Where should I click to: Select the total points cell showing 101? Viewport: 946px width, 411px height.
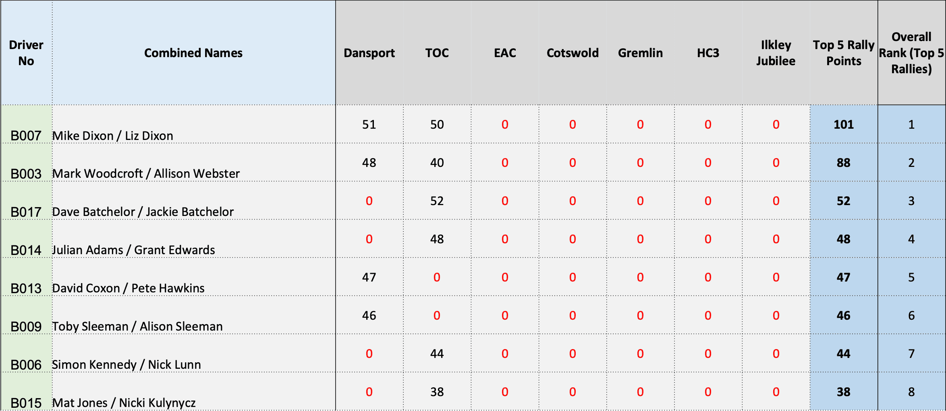click(x=843, y=124)
